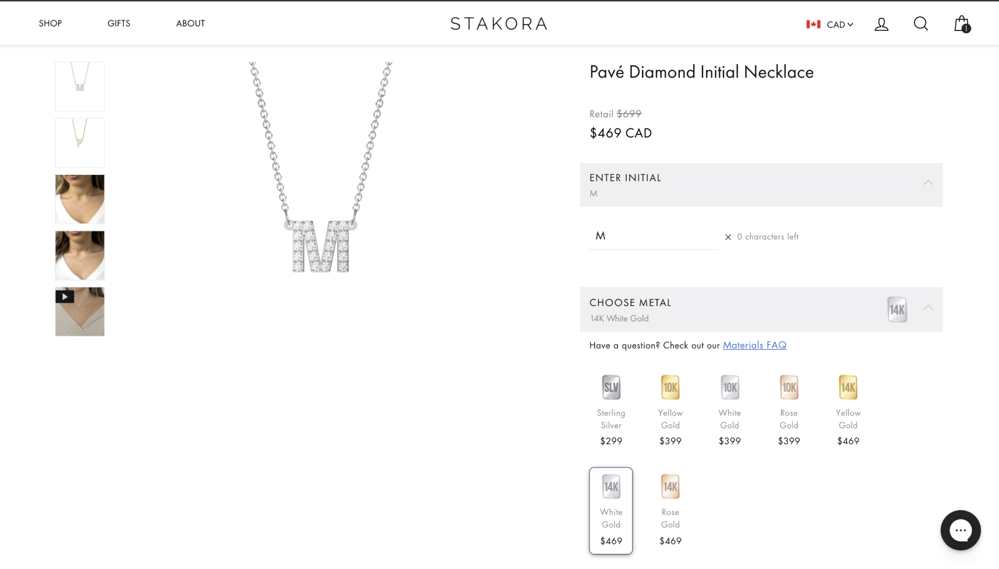999x569 pixels.
Task: Clear the initial with the X icon
Action: (x=728, y=237)
